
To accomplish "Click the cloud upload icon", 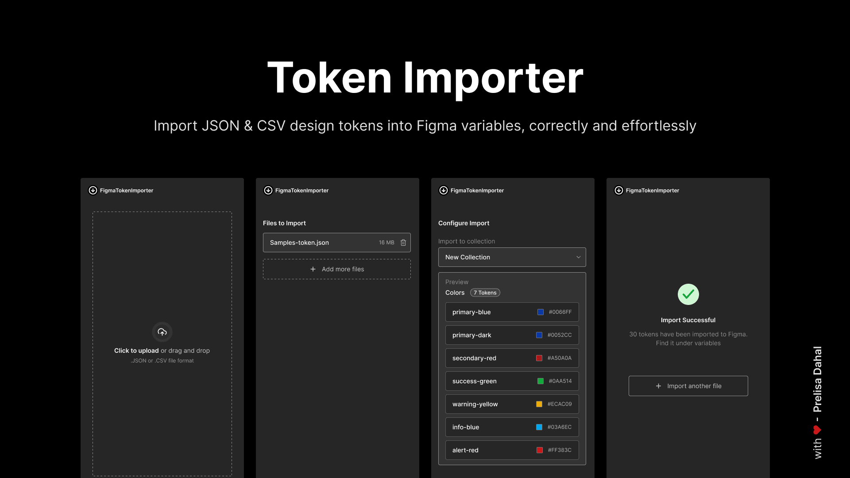I will click(x=162, y=332).
